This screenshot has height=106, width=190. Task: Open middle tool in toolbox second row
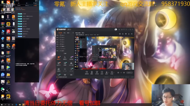click(65, 64)
